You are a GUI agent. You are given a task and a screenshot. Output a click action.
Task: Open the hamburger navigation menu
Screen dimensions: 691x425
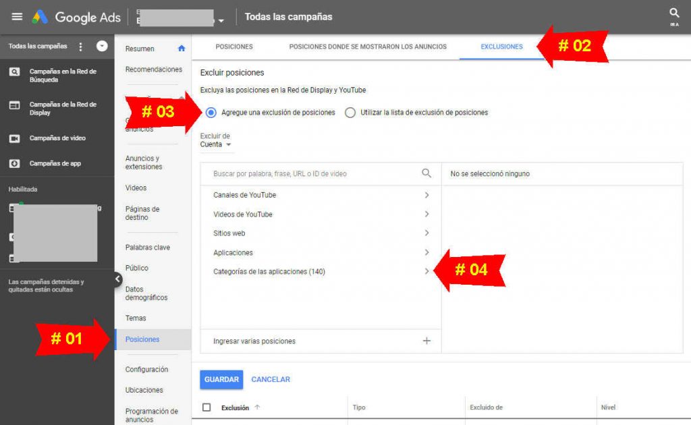coord(17,17)
